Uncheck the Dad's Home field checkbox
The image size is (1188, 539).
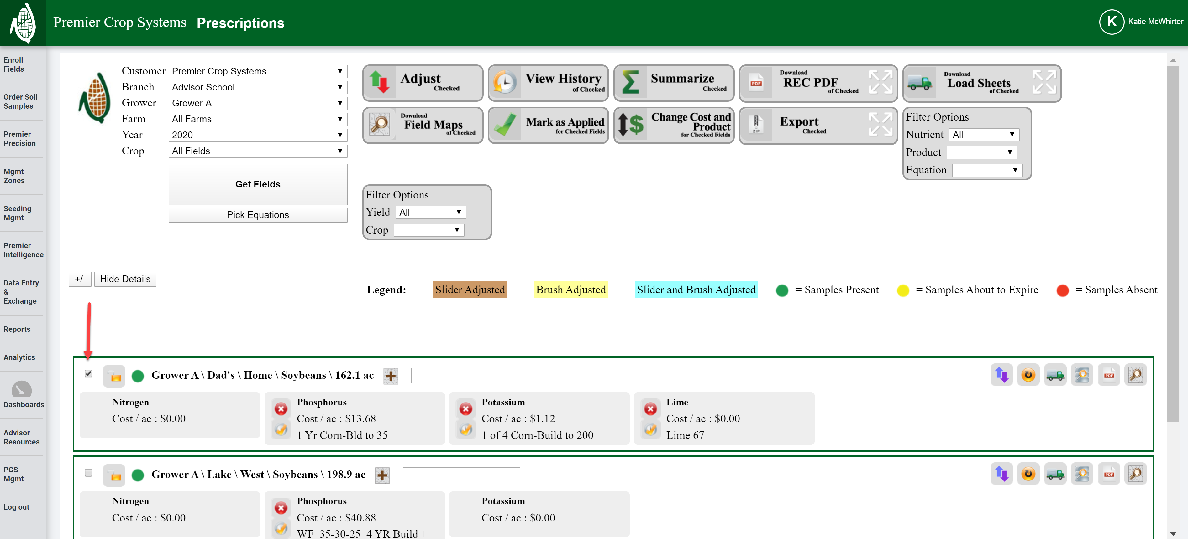88,374
